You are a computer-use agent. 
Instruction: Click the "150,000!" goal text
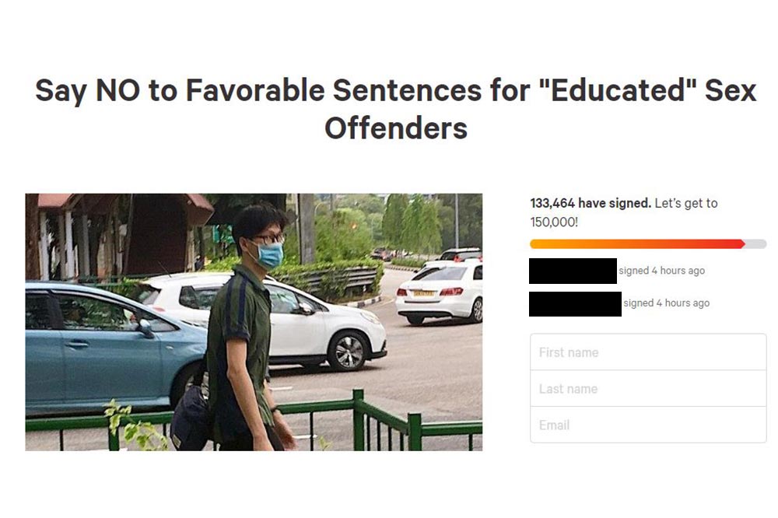point(554,222)
